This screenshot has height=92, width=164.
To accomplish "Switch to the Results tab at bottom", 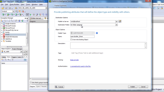I will tap(44, 87).
